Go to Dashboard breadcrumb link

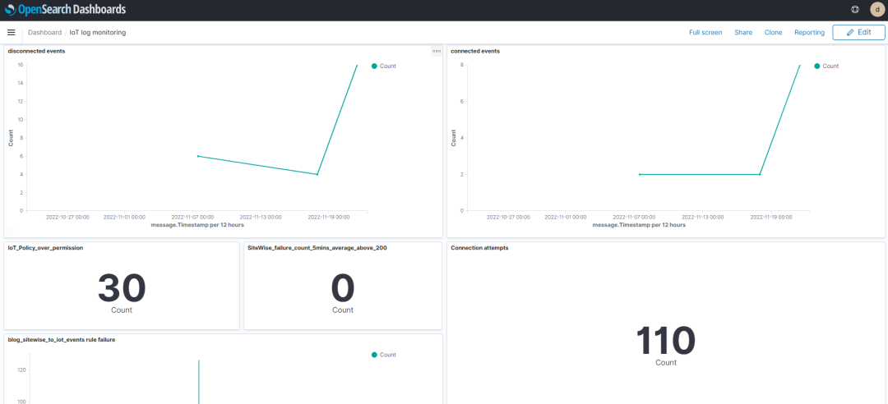(44, 32)
